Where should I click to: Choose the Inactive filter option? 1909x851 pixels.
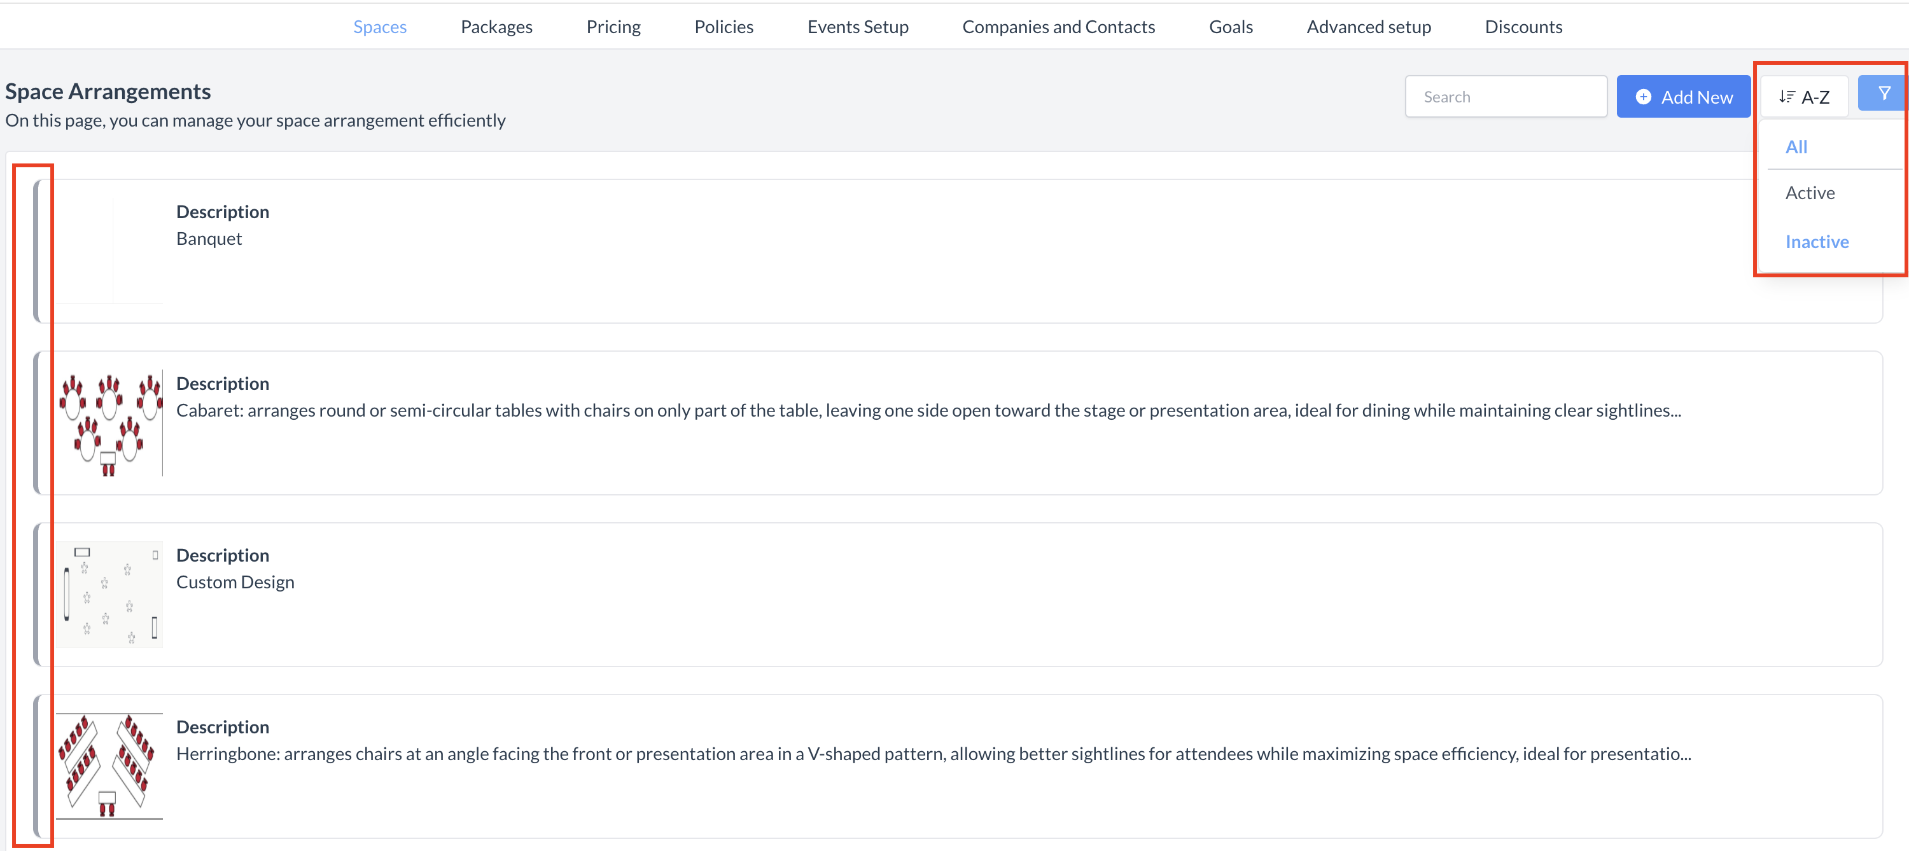click(x=1816, y=242)
